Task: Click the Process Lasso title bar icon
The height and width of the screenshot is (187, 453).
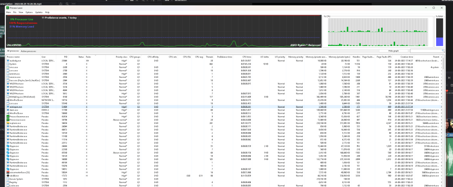Action: (8, 8)
